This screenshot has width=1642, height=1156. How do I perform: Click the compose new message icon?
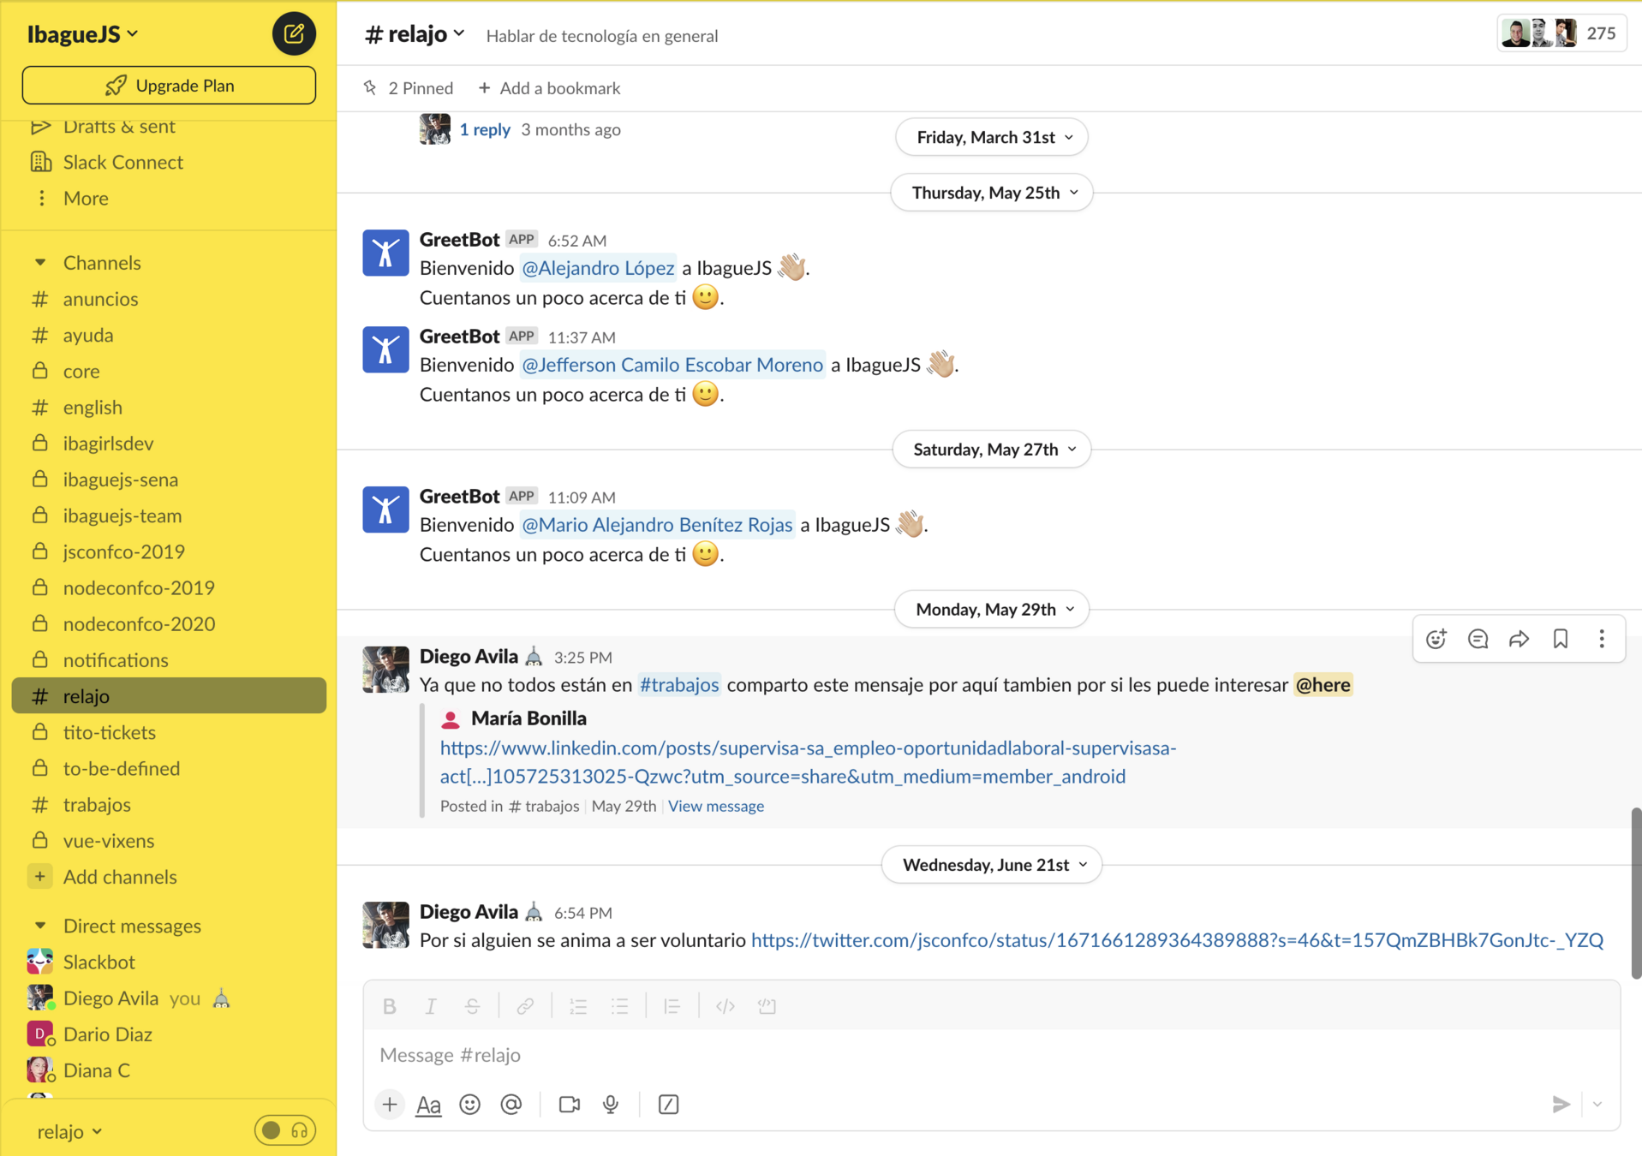tap(294, 34)
